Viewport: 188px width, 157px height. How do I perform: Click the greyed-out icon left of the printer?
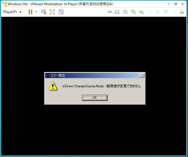[x=174, y=12]
